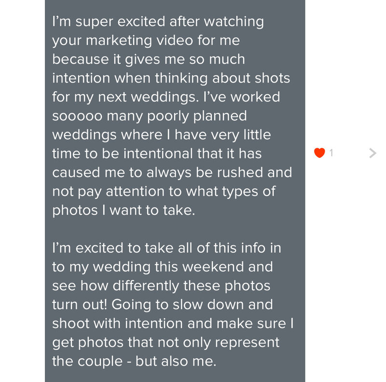Like the message with the red heart
The width and height of the screenshot is (386, 382).
319,153
